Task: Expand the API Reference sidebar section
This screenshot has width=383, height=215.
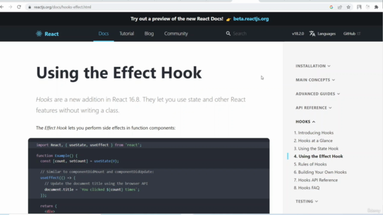Action: click(x=314, y=107)
